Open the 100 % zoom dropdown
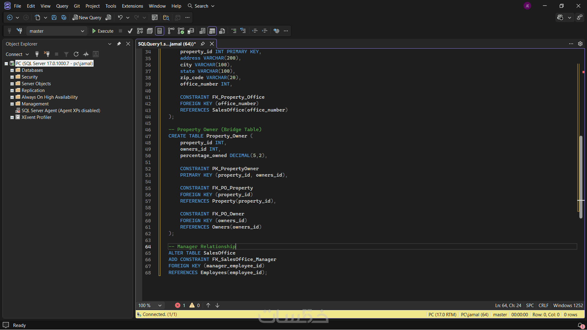Image resolution: width=587 pixels, height=330 pixels. (160, 305)
